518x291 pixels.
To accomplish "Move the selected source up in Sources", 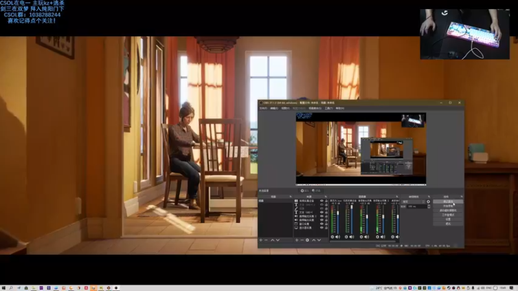I will 314,240.
